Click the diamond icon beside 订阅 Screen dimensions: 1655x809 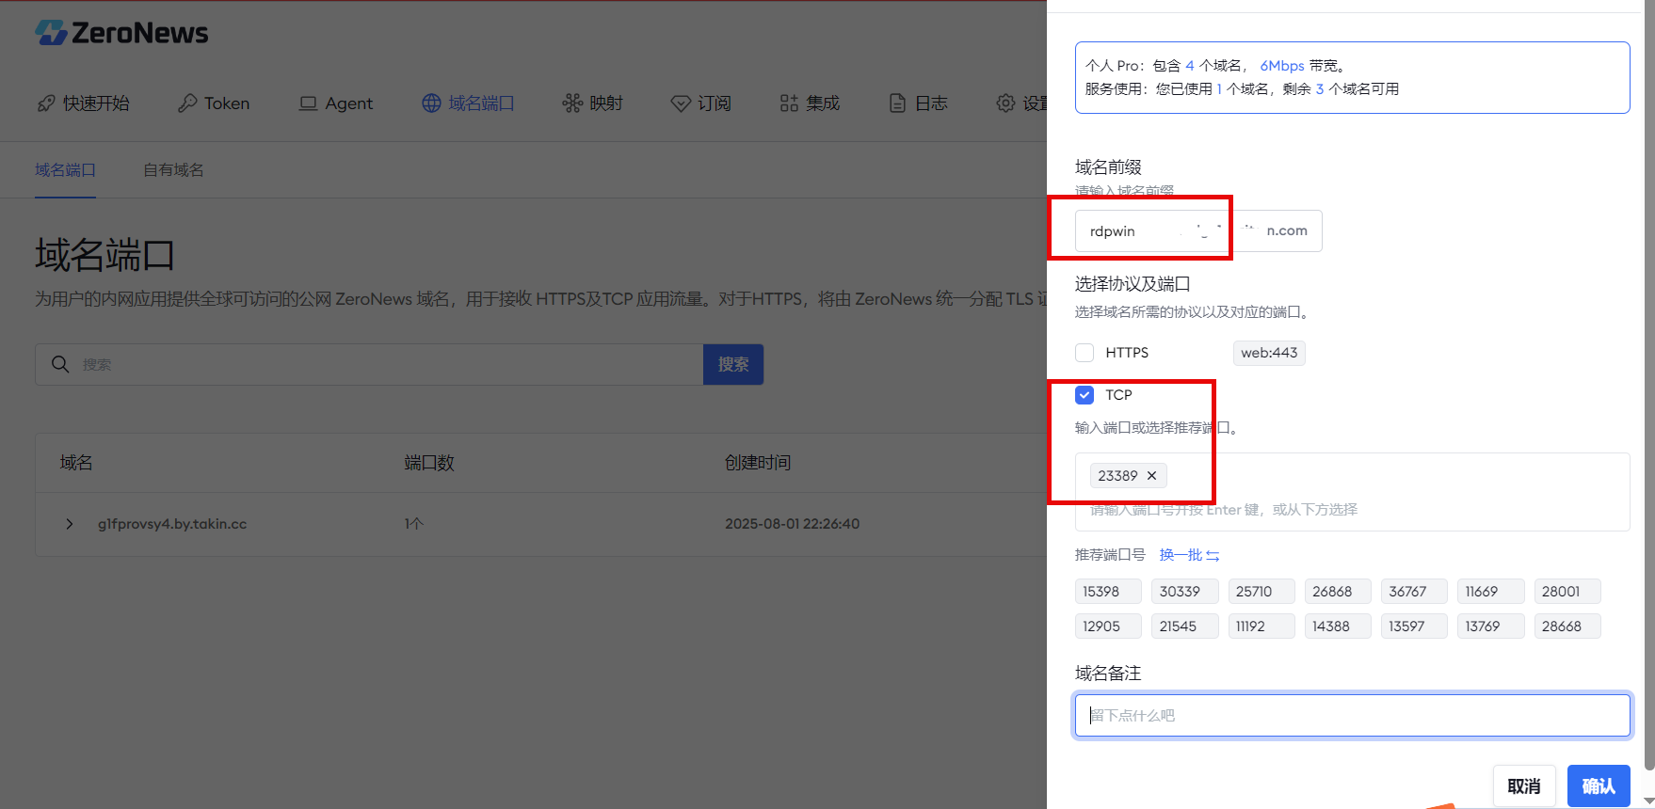coord(681,103)
